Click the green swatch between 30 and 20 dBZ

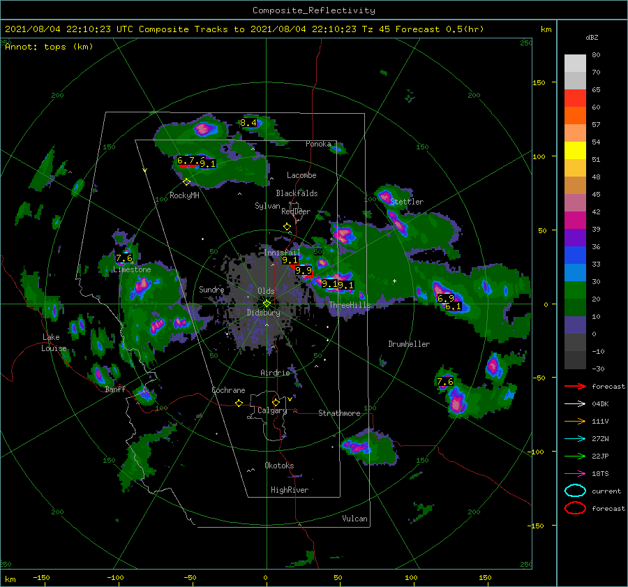(x=575, y=290)
